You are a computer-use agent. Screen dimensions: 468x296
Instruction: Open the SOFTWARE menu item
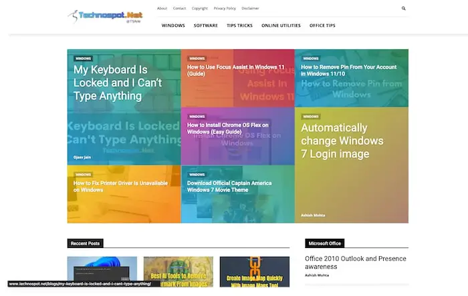(x=206, y=25)
